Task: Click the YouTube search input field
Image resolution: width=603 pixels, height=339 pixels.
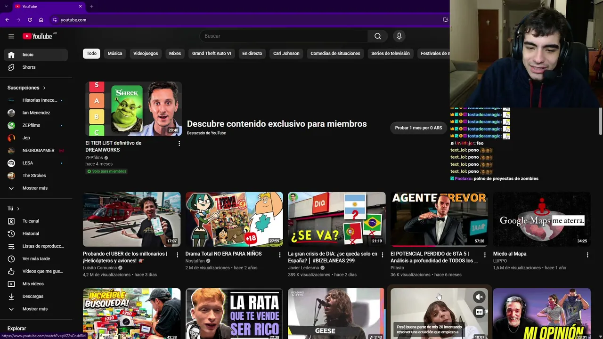Action: click(284, 36)
